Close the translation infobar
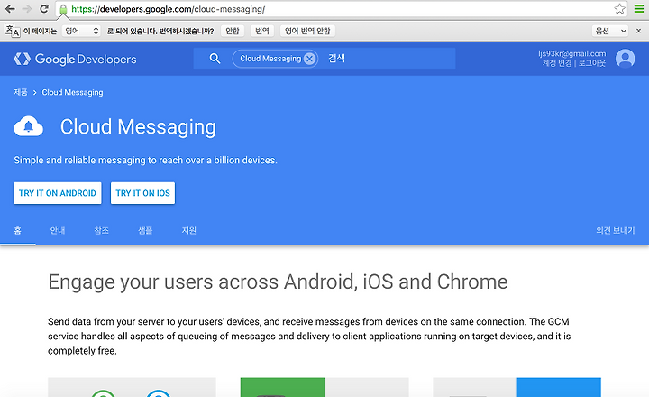Screen dimensions: 649x397 [638, 31]
